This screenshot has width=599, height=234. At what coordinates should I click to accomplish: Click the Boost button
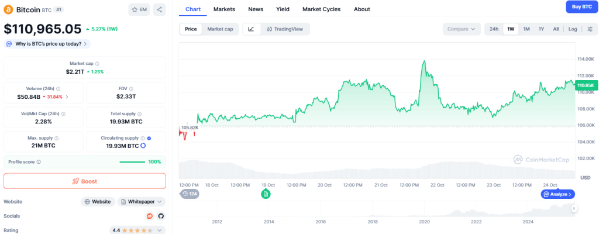coord(85,181)
